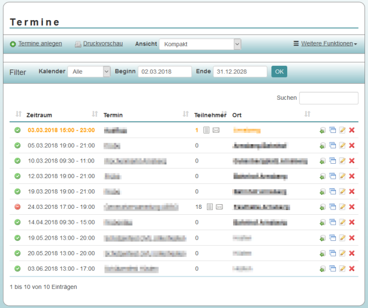The height and width of the screenshot is (308, 368).
Task: Toggle green status of 14.04.2018 appointment
Action: click(x=18, y=223)
